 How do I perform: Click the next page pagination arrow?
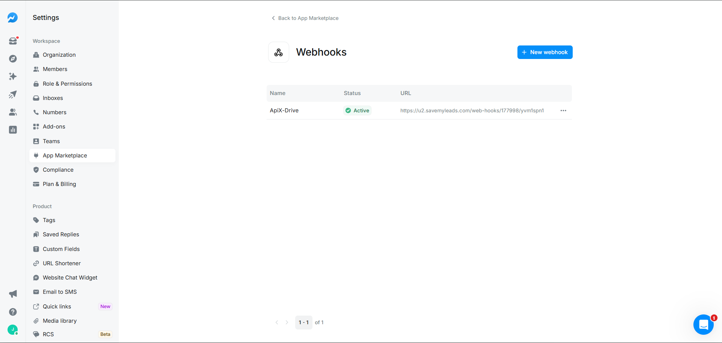[x=287, y=322]
